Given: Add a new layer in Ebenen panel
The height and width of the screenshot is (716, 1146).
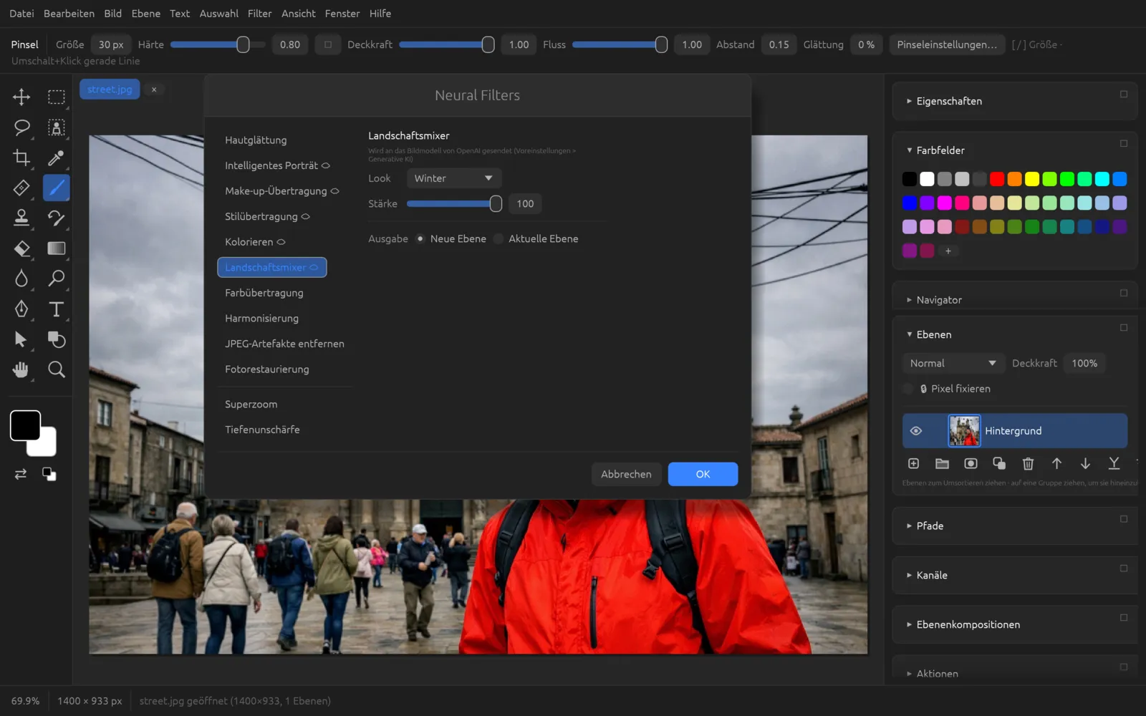Looking at the screenshot, I should point(913,464).
